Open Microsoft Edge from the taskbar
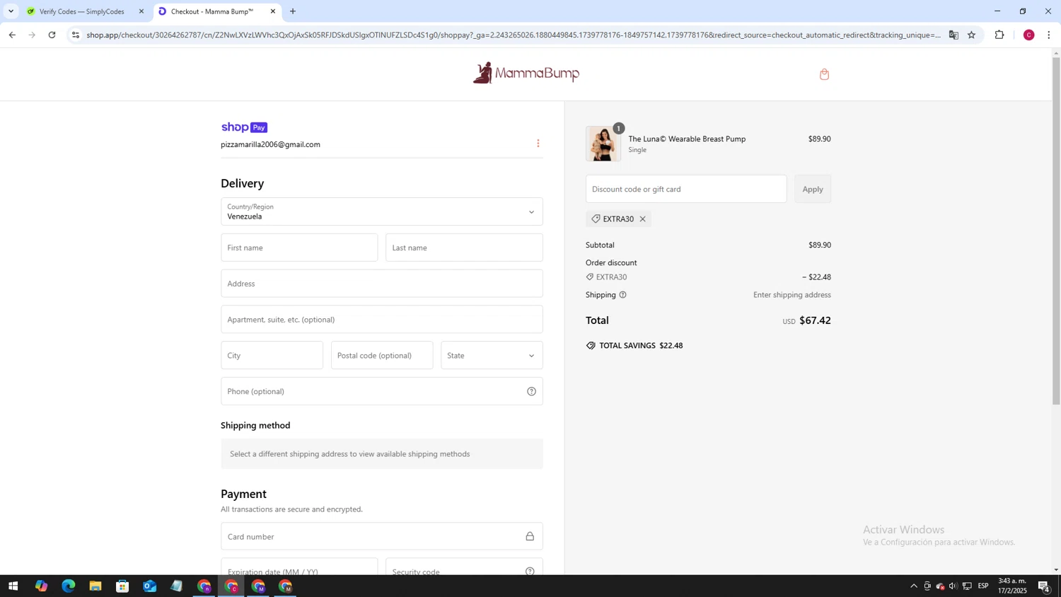The height and width of the screenshot is (597, 1061). click(68, 586)
